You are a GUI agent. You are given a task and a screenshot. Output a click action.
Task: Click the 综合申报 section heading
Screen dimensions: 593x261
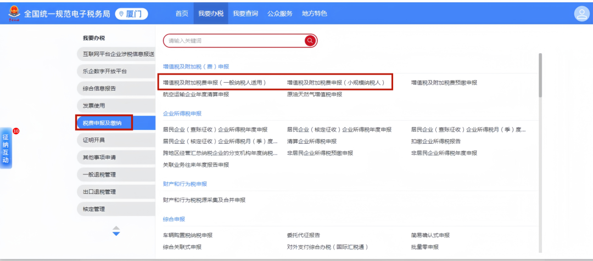(174, 219)
